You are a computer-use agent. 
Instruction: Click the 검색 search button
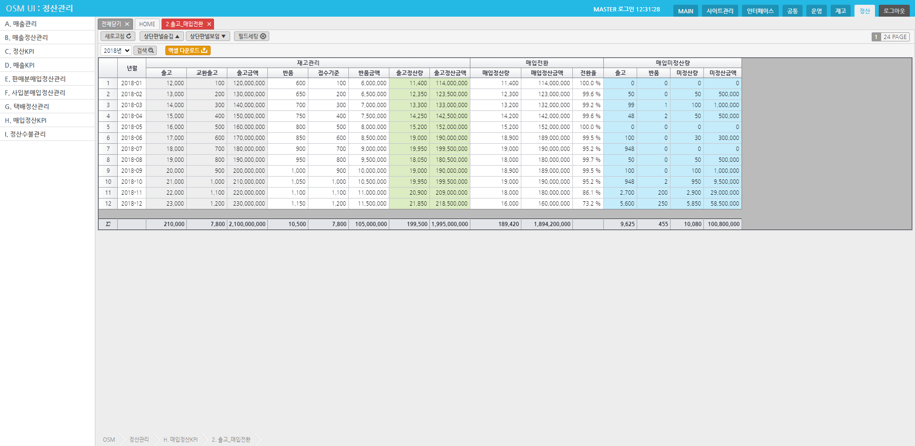tap(145, 50)
